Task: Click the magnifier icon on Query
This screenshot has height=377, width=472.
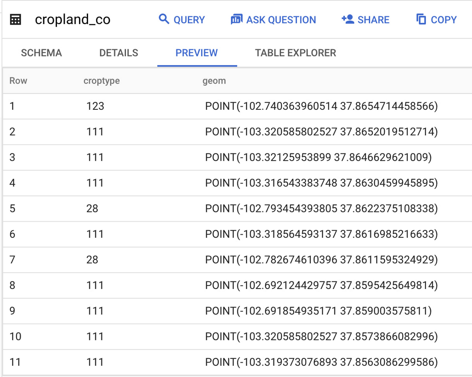Action: click(164, 19)
